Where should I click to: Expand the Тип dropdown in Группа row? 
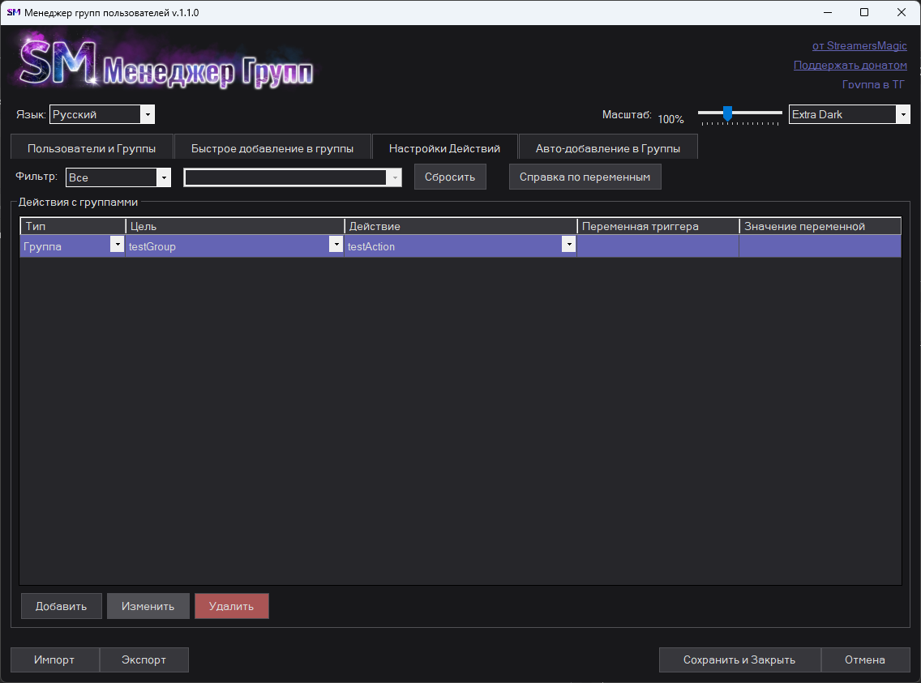coord(117,245)
